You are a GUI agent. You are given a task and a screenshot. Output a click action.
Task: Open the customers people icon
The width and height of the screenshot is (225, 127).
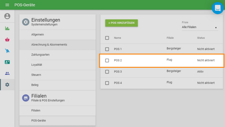coord(7,73)
